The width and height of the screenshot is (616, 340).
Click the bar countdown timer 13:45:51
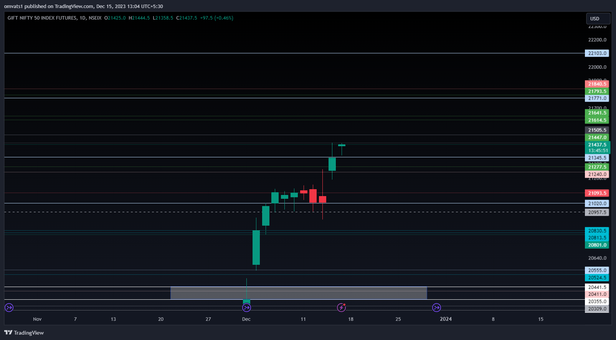598,150
